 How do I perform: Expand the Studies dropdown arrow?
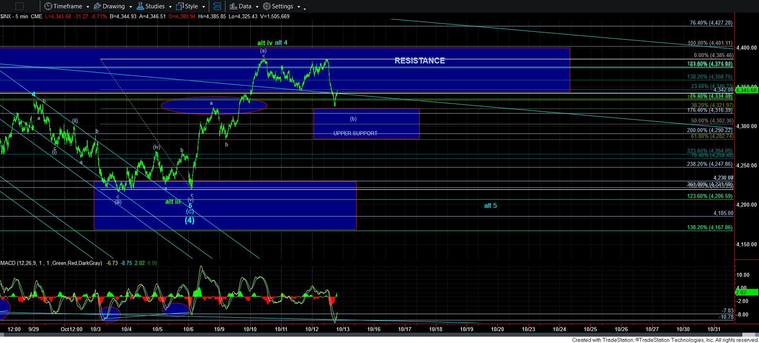(170, 7)
